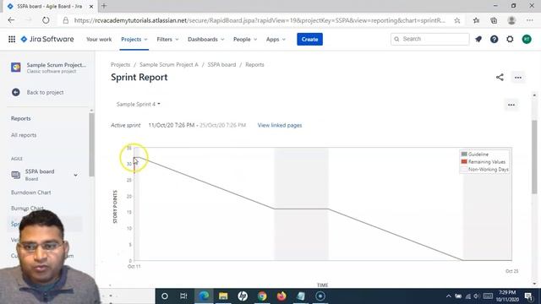Expand the Filters dropdown
Screen dimensions: 541x304
click(x=167, y=40)
